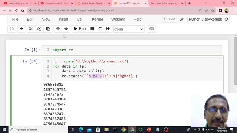Open the command palette keyboard icon
The image size is (237, 133).
coord(151,29)
